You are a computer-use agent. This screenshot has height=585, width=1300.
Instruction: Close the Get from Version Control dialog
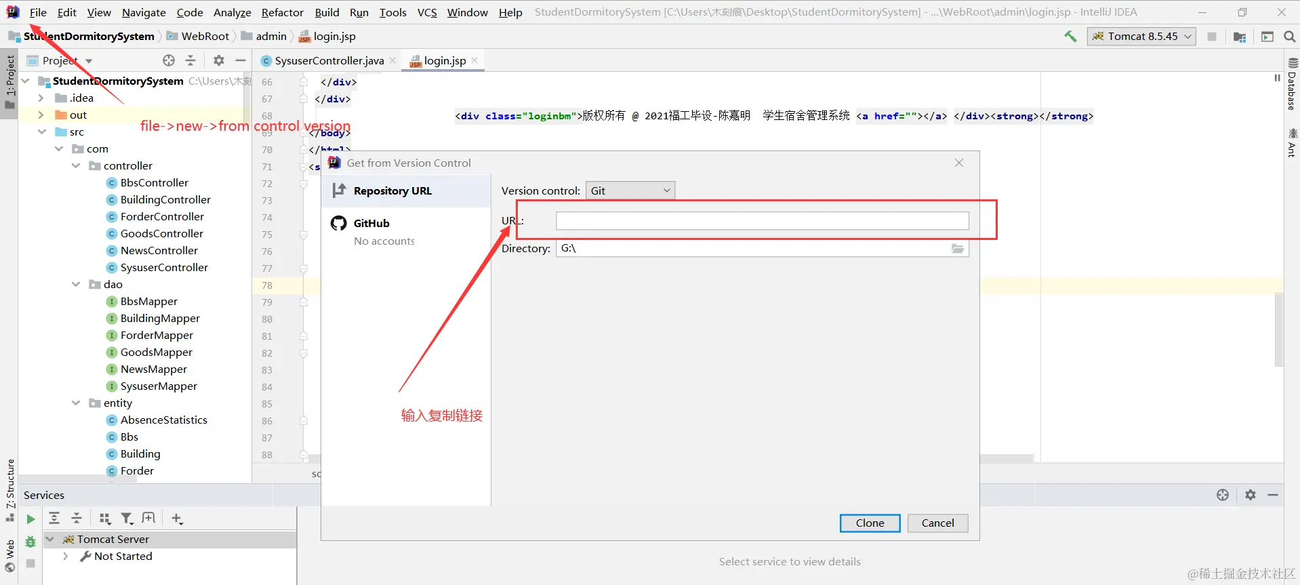coord(959,163)
